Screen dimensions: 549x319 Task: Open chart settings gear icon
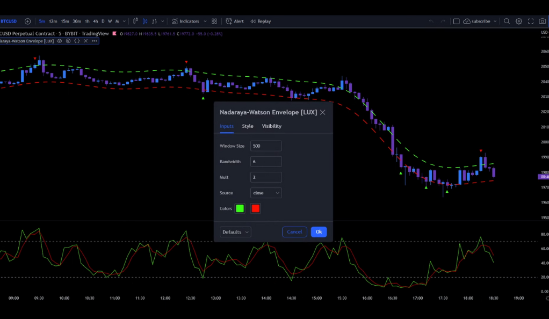point(519,21)
